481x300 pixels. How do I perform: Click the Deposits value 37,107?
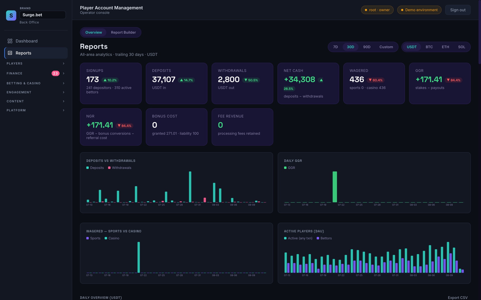pyautogui.click(x=164, y=79)
